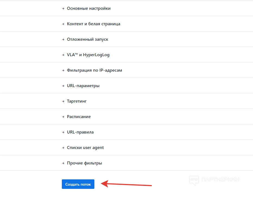
Task: Open the Прочие фильтры section
Action: point(84,163)
